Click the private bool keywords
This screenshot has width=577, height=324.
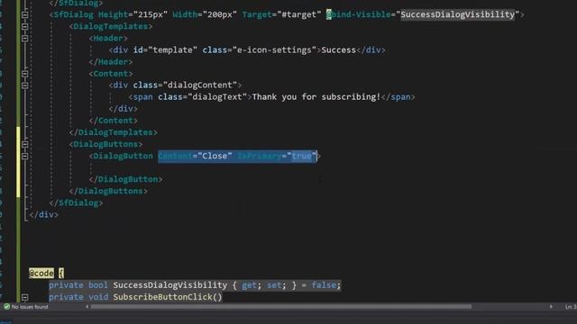pos(78,285)
